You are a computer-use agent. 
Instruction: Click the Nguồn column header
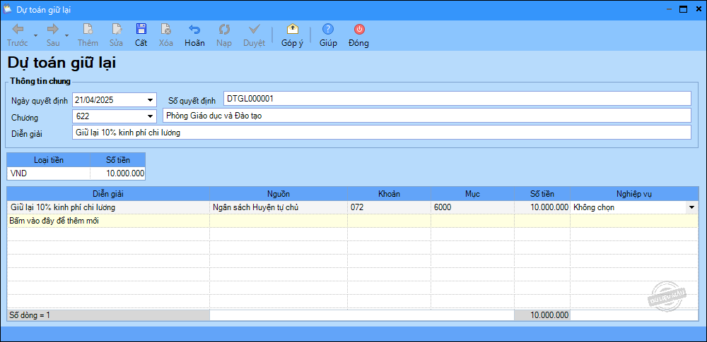[x=279, y=194]
